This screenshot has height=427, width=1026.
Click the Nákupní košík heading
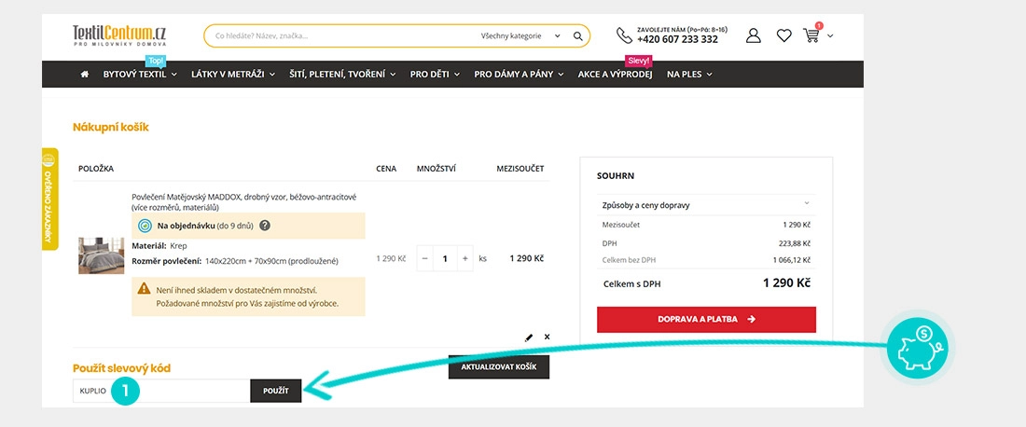[x=111, y=127]
